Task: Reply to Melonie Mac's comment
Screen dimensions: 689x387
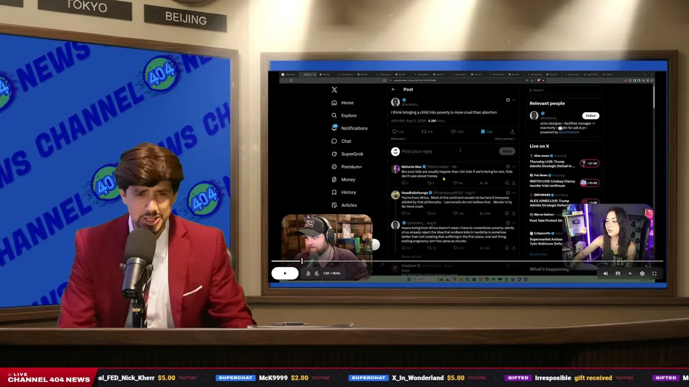Action: tap(403, 183)
